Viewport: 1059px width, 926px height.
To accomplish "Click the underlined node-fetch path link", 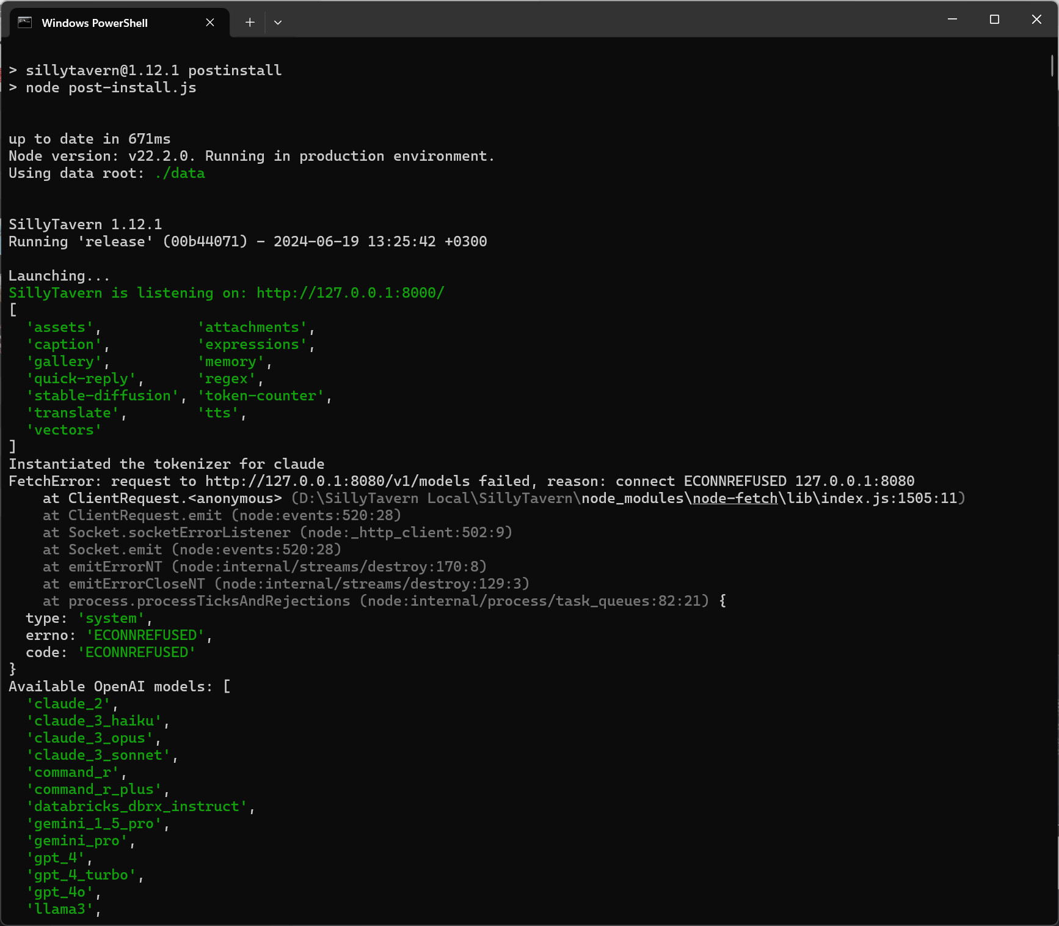I will click(735, 499).
